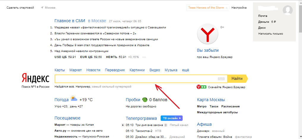The height and width of the screenshot is (139, 302).
Task: Click Таксистка-2 program entry
Action: [144, 131]
